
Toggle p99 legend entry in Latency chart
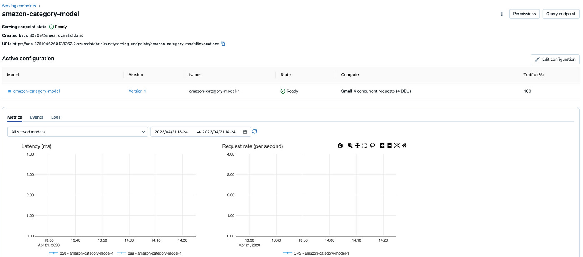(x=149, y=253)
